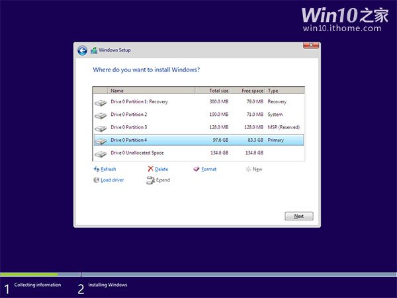Click drive icon for Drive 0 Partition 4

click(x=101, y=141)
